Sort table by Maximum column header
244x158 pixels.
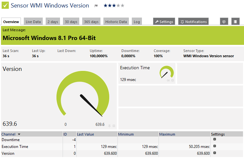[x=167, y=134]
